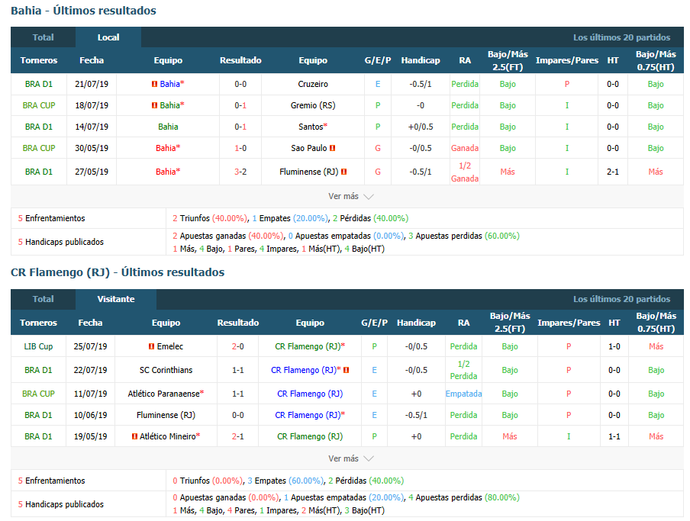Click Flamengo's '3 Empates (60.00%)' summary

(x=285, y=481)
